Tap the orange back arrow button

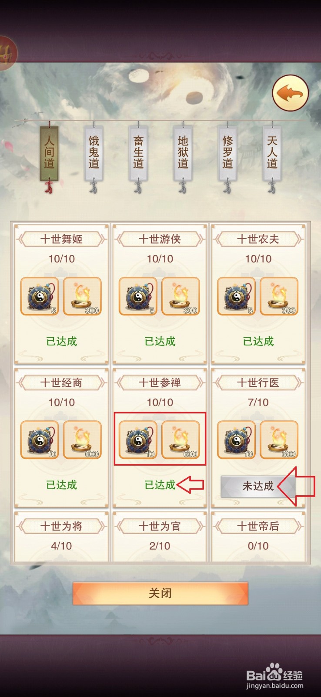point(290,93)
